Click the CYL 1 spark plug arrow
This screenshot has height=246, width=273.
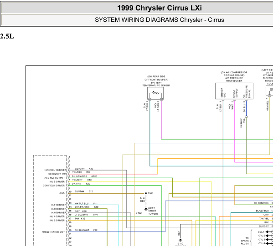269,232
